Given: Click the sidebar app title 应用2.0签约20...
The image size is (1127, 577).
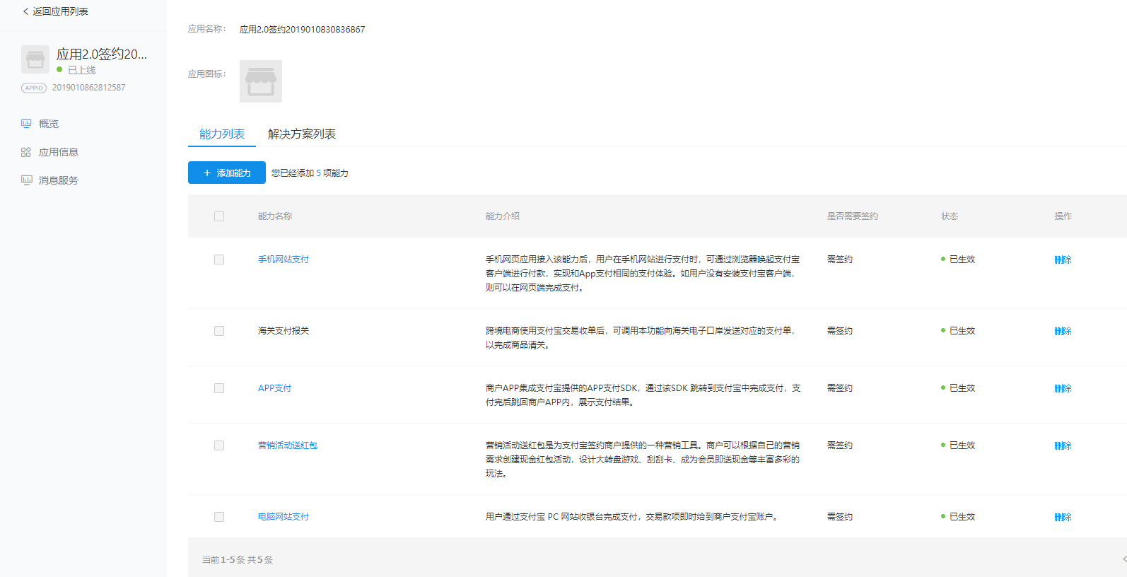Looking at the screenshot, I should pyautogui.click(x=102, y=54).
